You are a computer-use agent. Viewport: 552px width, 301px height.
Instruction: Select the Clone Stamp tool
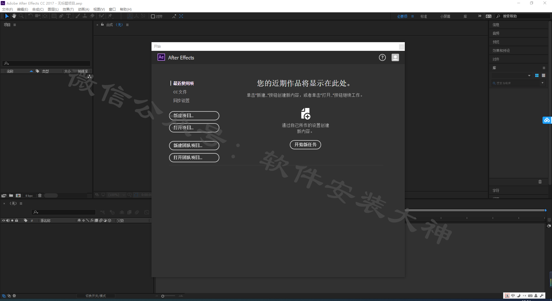(85, 16)
